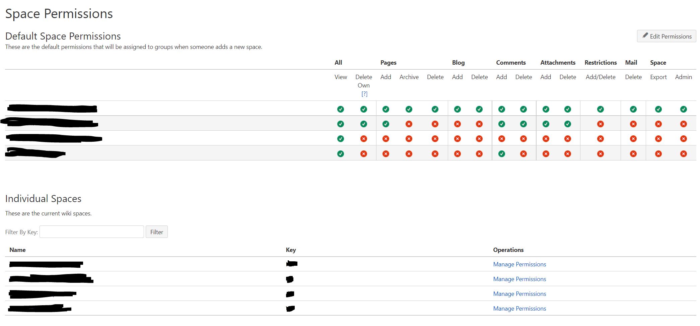Image resolution: width=700 pixels, height=326 pixels.
Task: Click the pencil icon in Edit Permissions
Action: tap(645, 36)
